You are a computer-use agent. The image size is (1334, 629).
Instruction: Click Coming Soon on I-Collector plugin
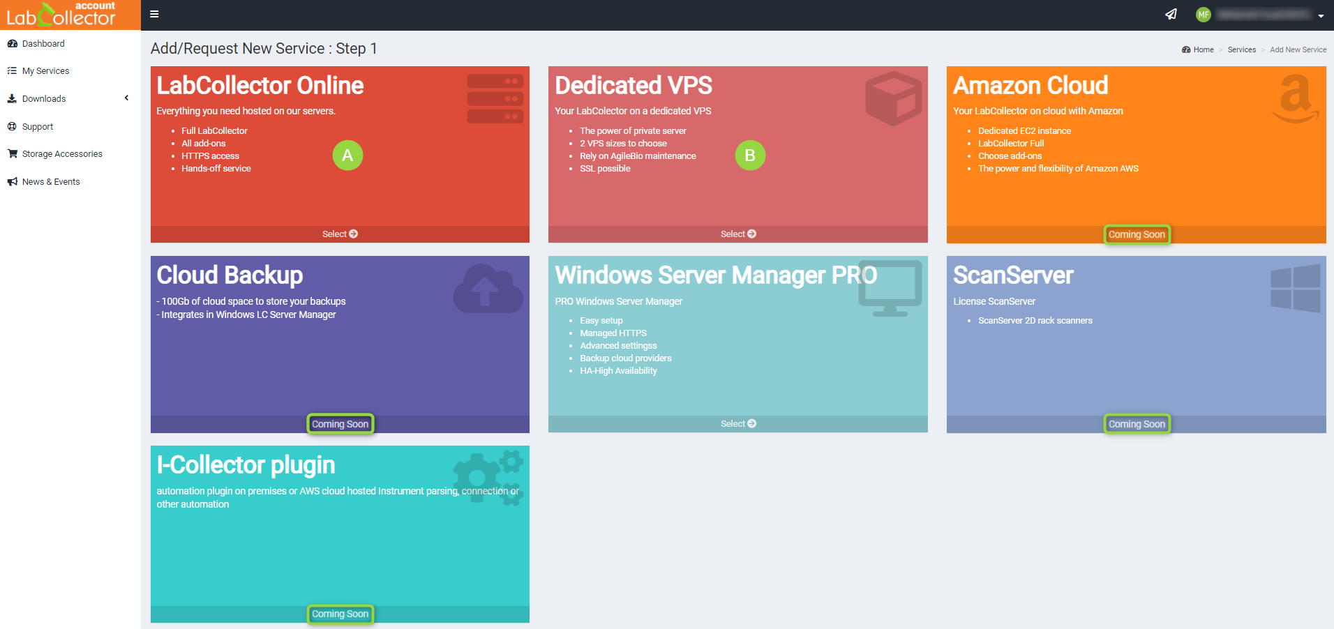pos(340,614)
